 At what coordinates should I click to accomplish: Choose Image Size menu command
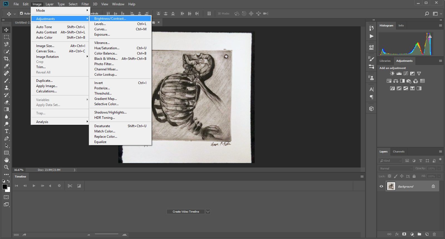click(x=60, y=46)
